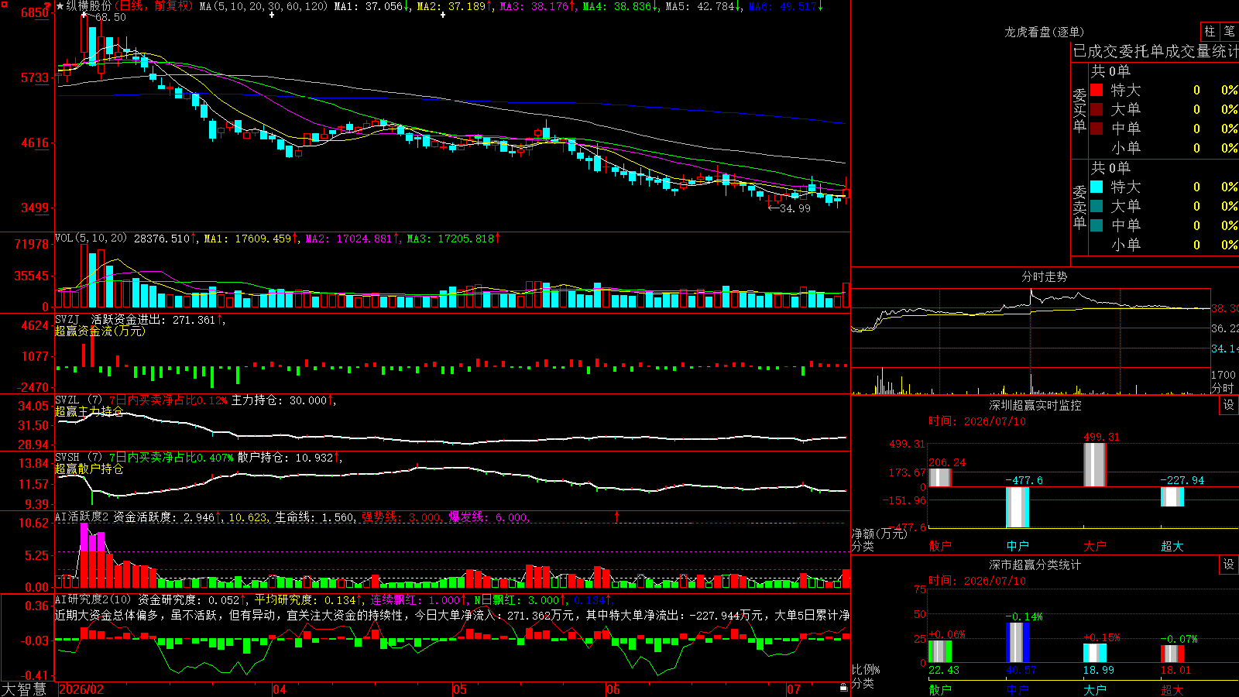Click the 2026/02 date marker on the axis

point(81,689)
